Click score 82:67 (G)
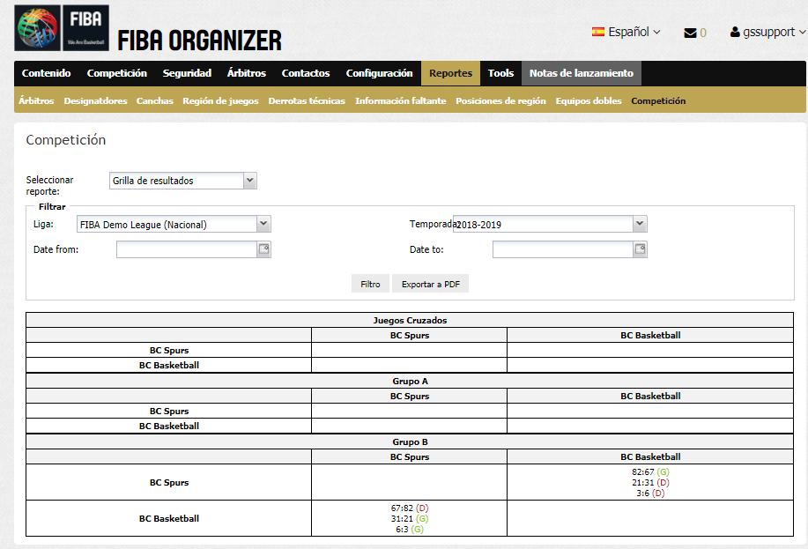 (x=650, y=471)
